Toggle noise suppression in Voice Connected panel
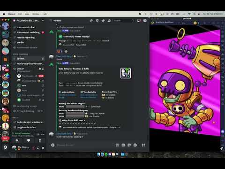This screenshot has height=169, width=225. click(x=38, y=134)
